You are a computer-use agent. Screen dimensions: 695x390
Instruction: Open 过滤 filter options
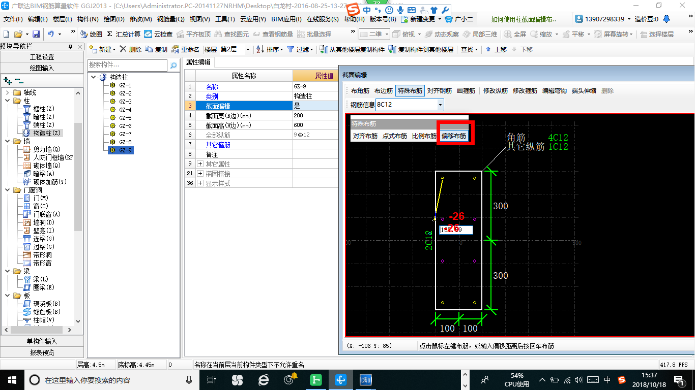pyautogui.click(x=301, y=49)
